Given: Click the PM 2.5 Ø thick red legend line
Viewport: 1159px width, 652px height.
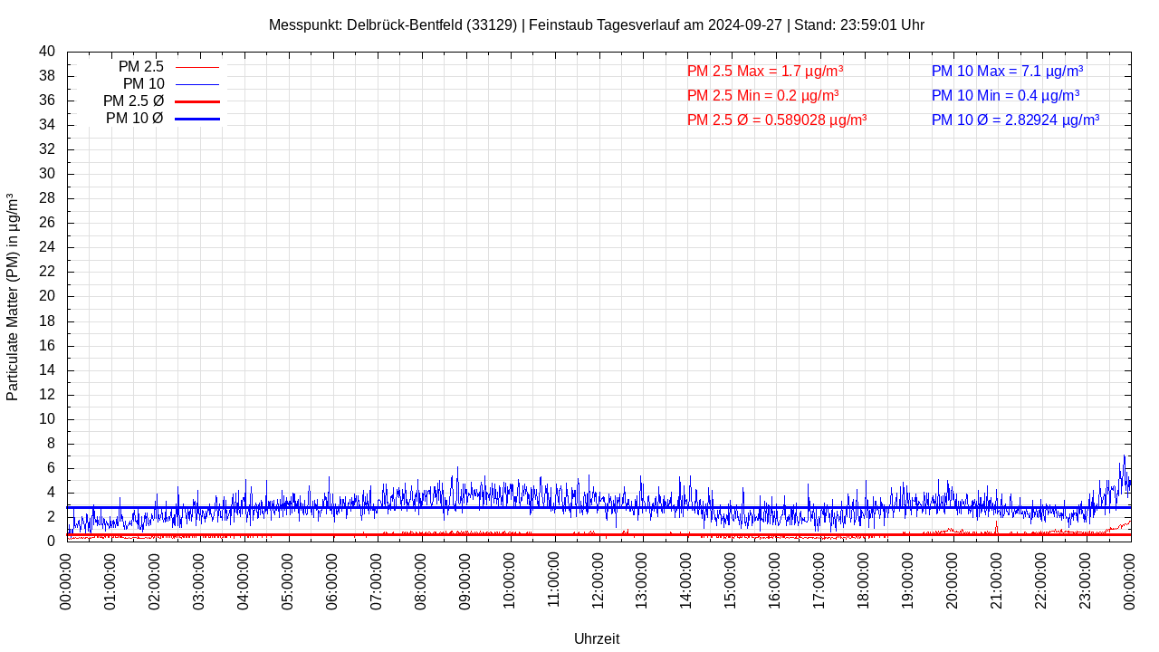Looking at the screenshot, I should coord(196,101).
